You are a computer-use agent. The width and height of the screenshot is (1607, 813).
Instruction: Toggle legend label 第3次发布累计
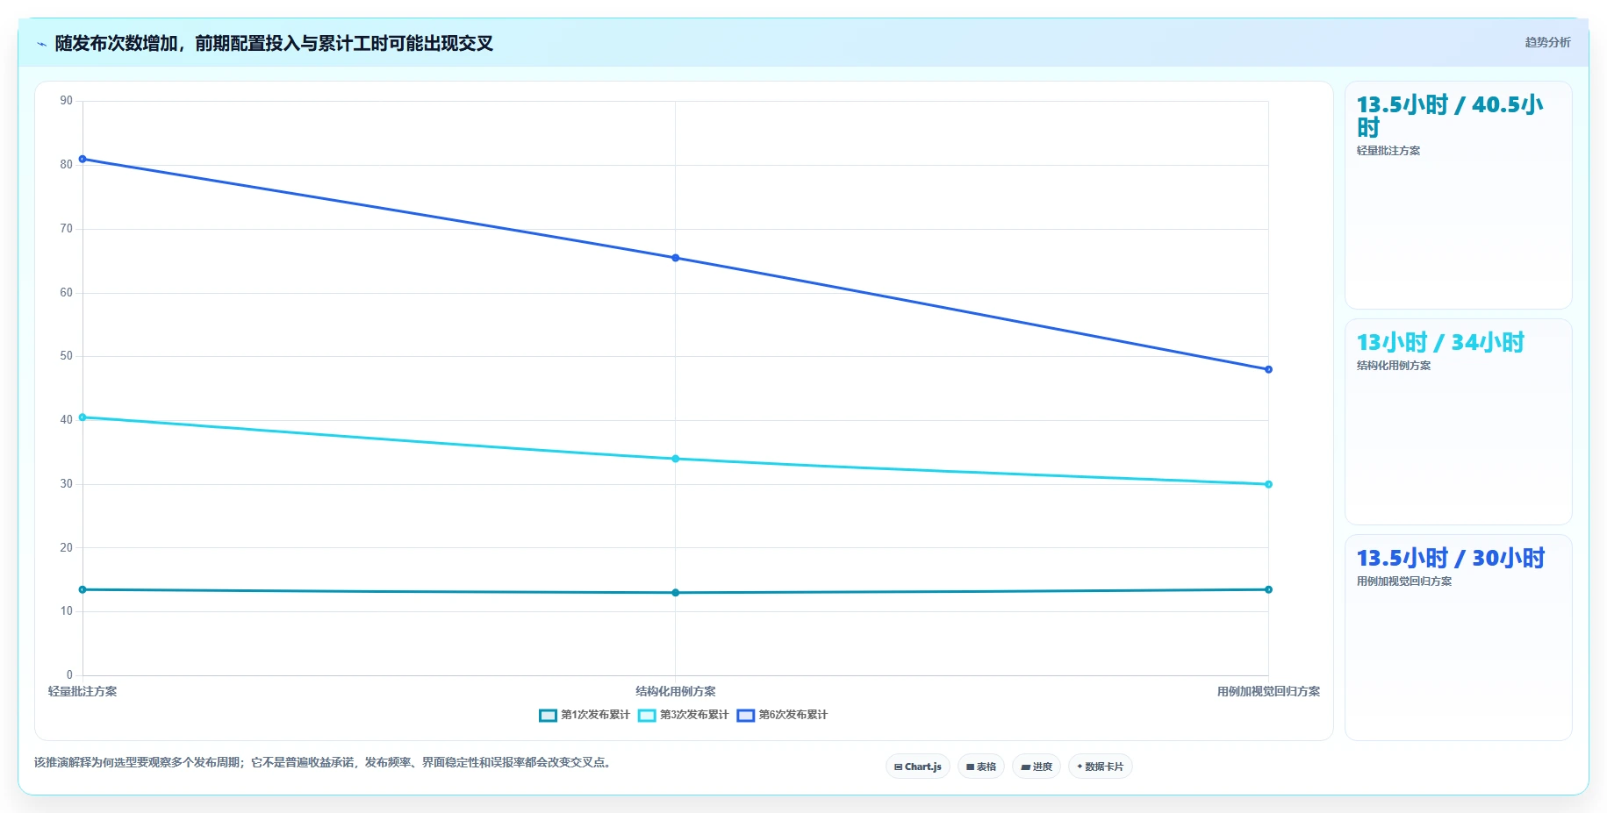tap(694, 715)
